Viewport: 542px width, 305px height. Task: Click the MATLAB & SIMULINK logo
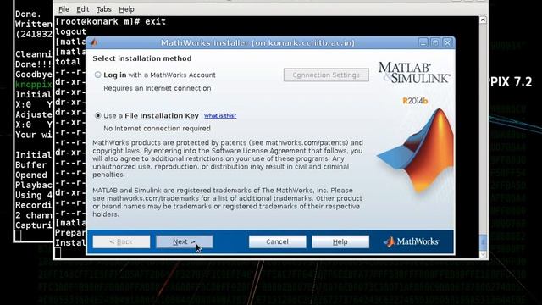(414, 73)
